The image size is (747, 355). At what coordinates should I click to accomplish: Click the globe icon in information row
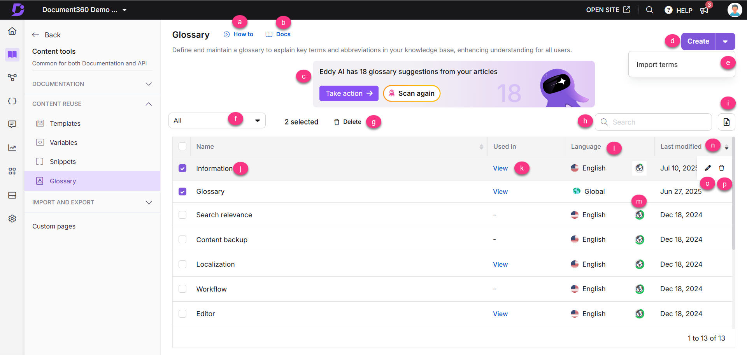tap(640, 168)
